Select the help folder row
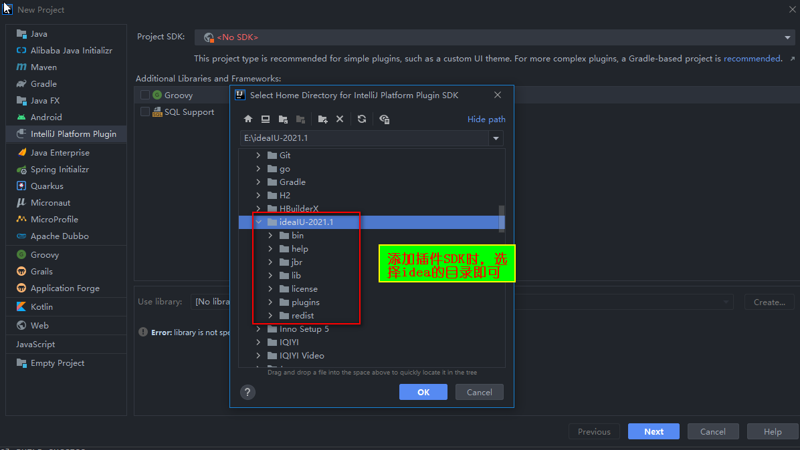This screenshot has width=800, height=450. tap(371, 249)
